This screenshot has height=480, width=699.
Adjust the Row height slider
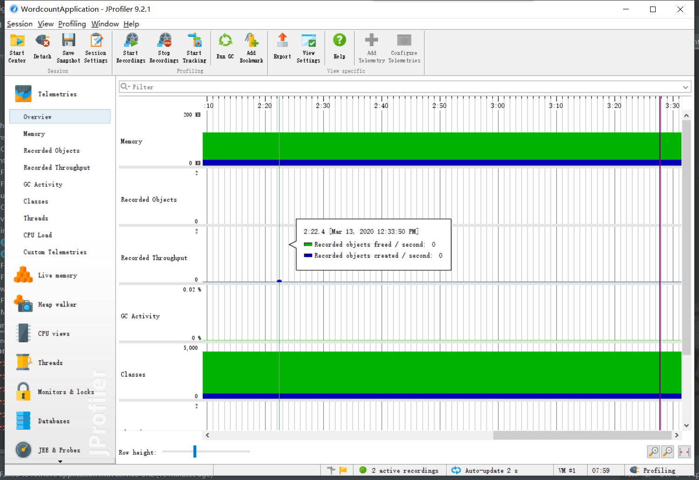tap(195, 451)
